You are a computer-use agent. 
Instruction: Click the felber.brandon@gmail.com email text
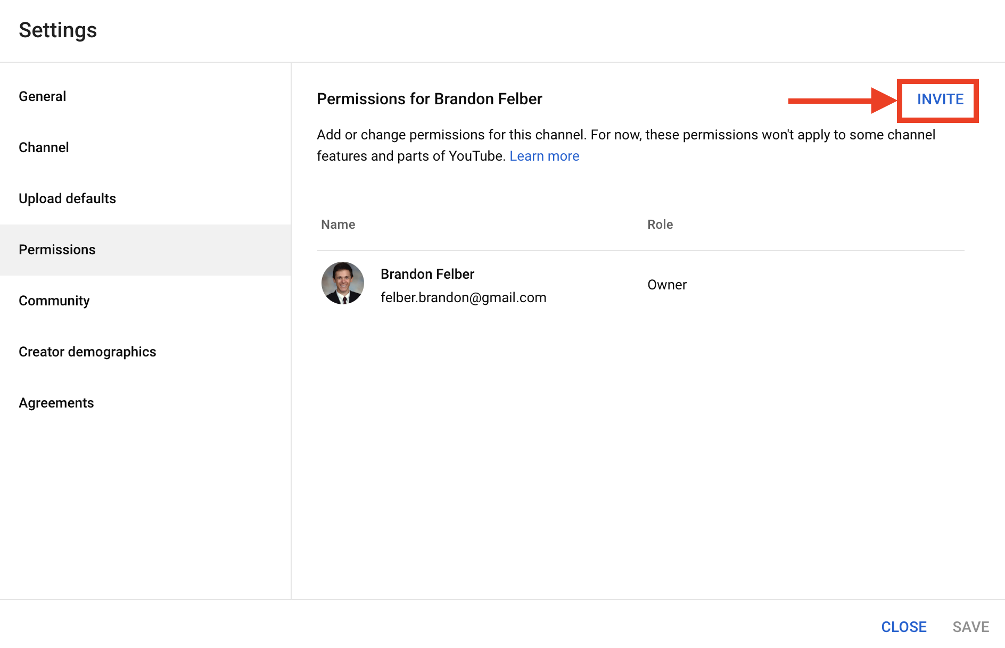pyautogui.click(x=463, y=297)
